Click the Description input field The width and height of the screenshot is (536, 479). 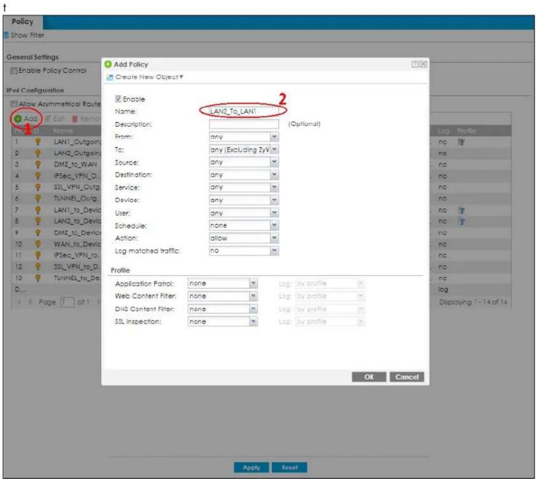pyautogui.click(x=244, y=124)
